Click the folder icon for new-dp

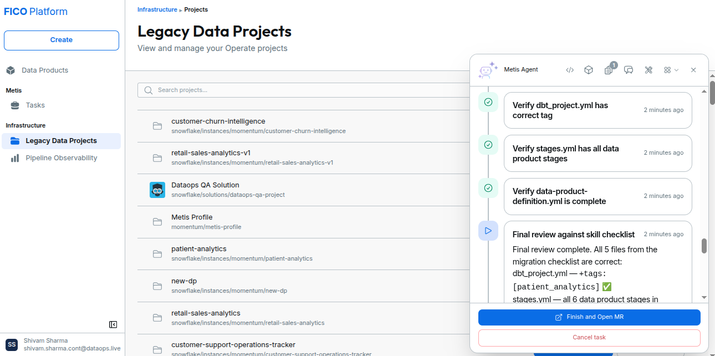[x=157, y=286]
